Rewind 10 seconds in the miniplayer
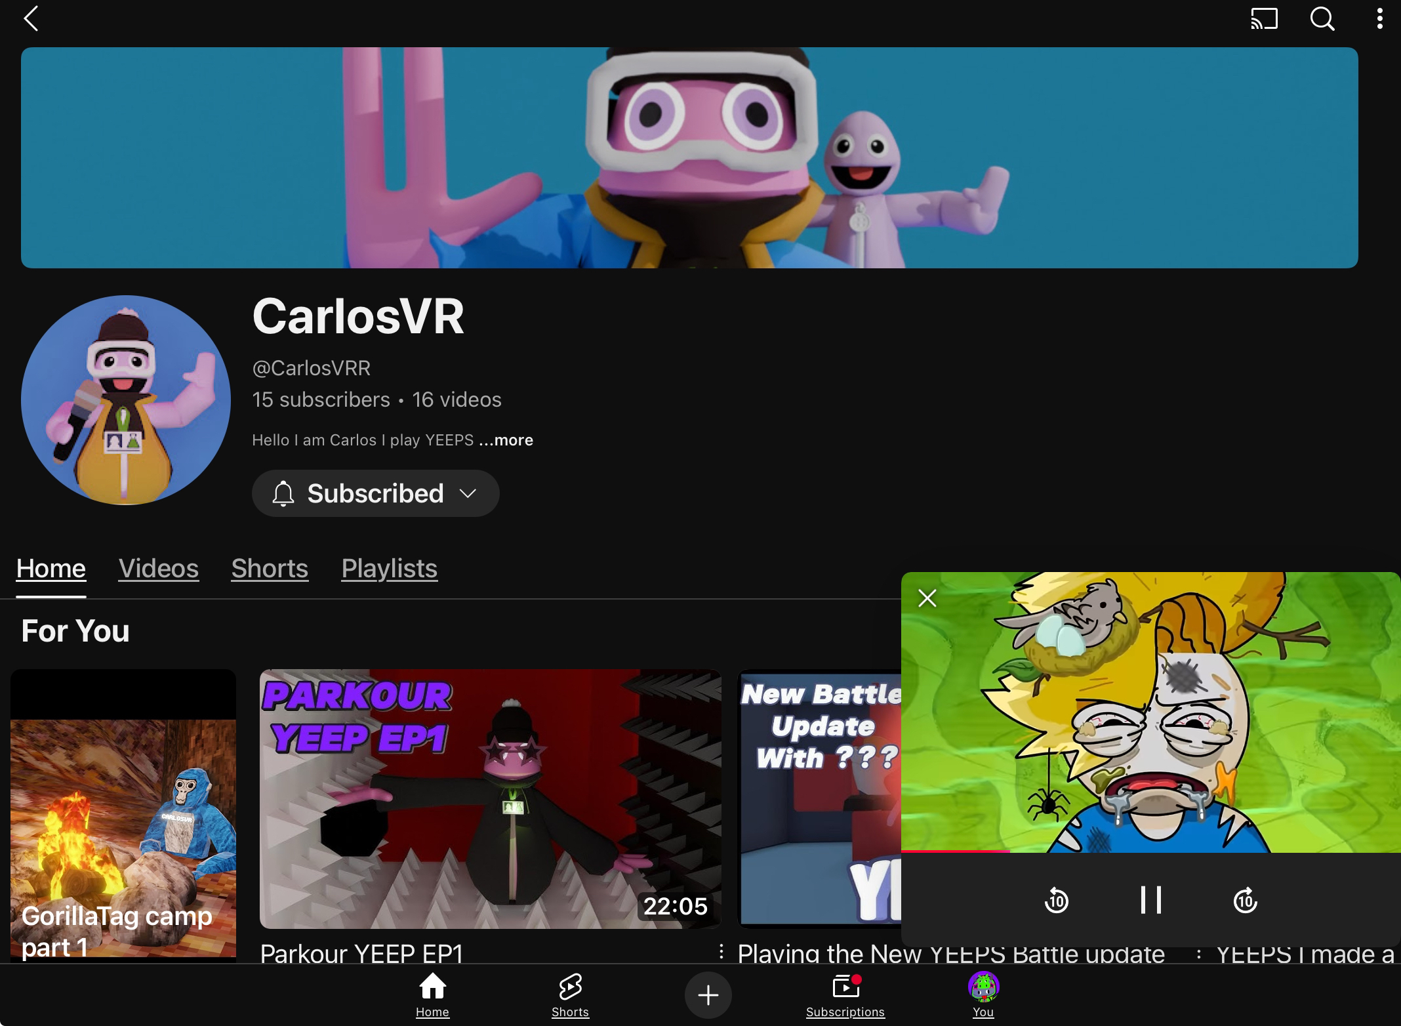 (1056, 900)
